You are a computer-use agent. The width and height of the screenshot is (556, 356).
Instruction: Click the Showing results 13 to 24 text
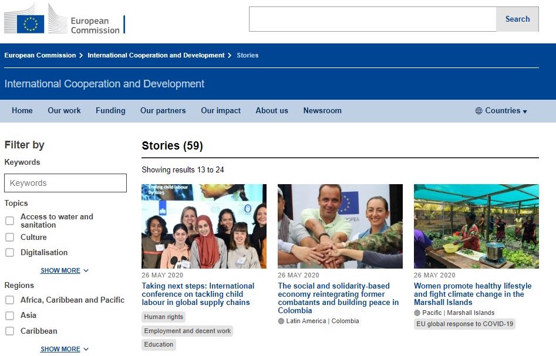click(183, 170)
